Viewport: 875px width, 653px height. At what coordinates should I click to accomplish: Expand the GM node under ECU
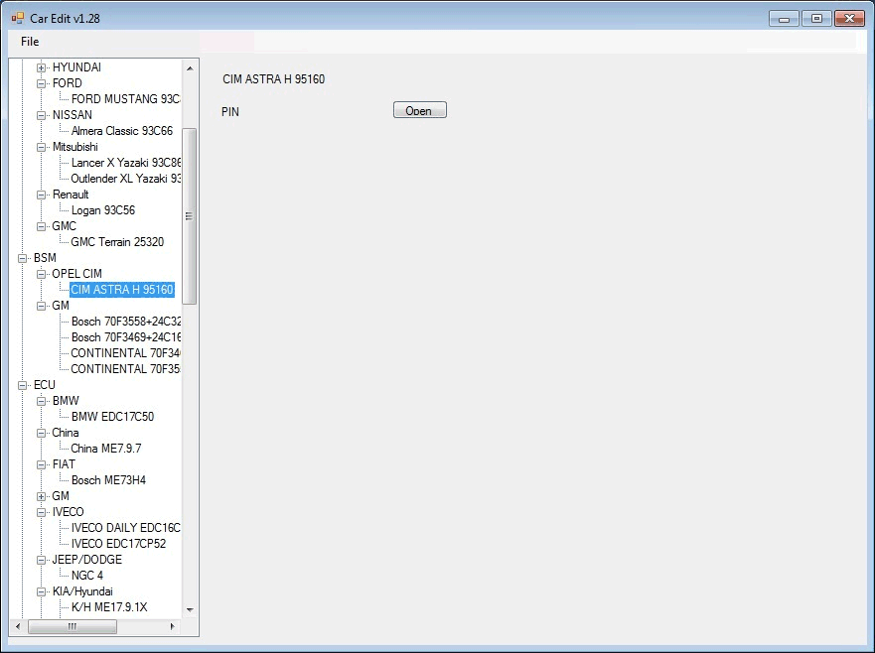(42, 496)
